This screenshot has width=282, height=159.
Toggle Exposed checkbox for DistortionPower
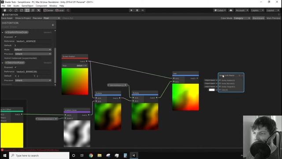(x=15, y=68)
